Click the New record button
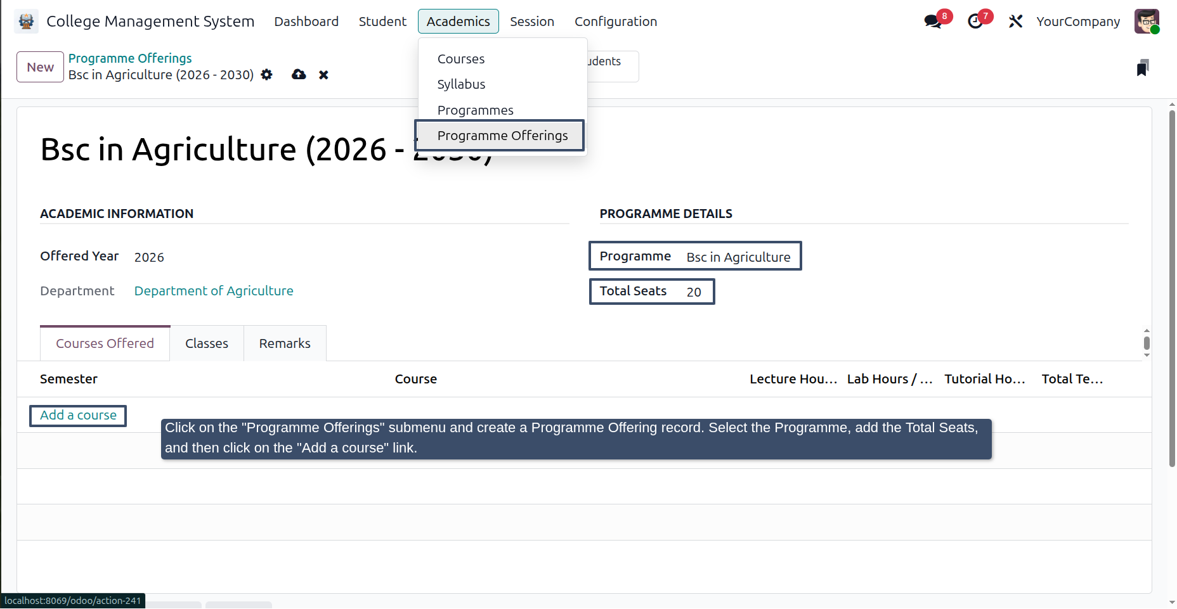 click(x=40, y=67)
